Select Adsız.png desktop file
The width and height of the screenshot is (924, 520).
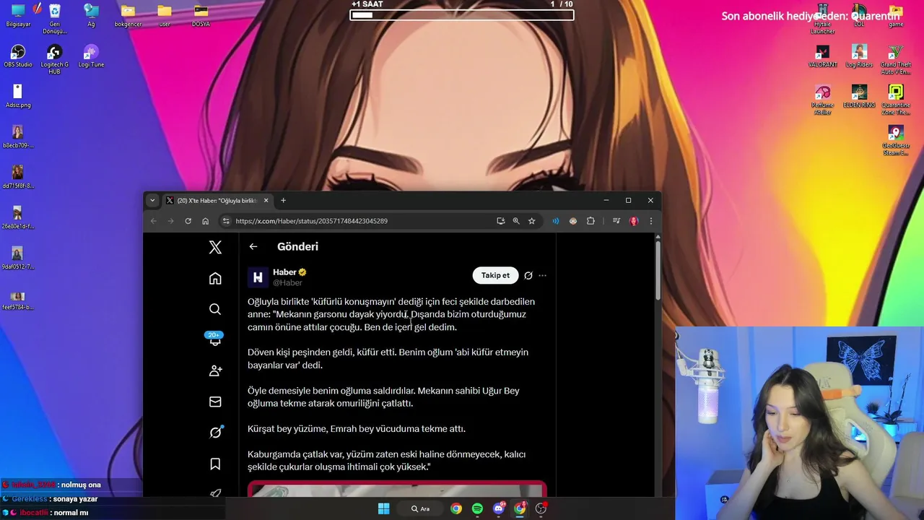(x=18, y=96)
